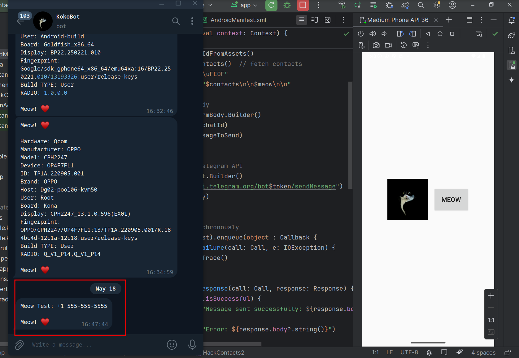Open emulator snapshots icon
The width and height of the screenshot is (519, 358).
point(404,45)
